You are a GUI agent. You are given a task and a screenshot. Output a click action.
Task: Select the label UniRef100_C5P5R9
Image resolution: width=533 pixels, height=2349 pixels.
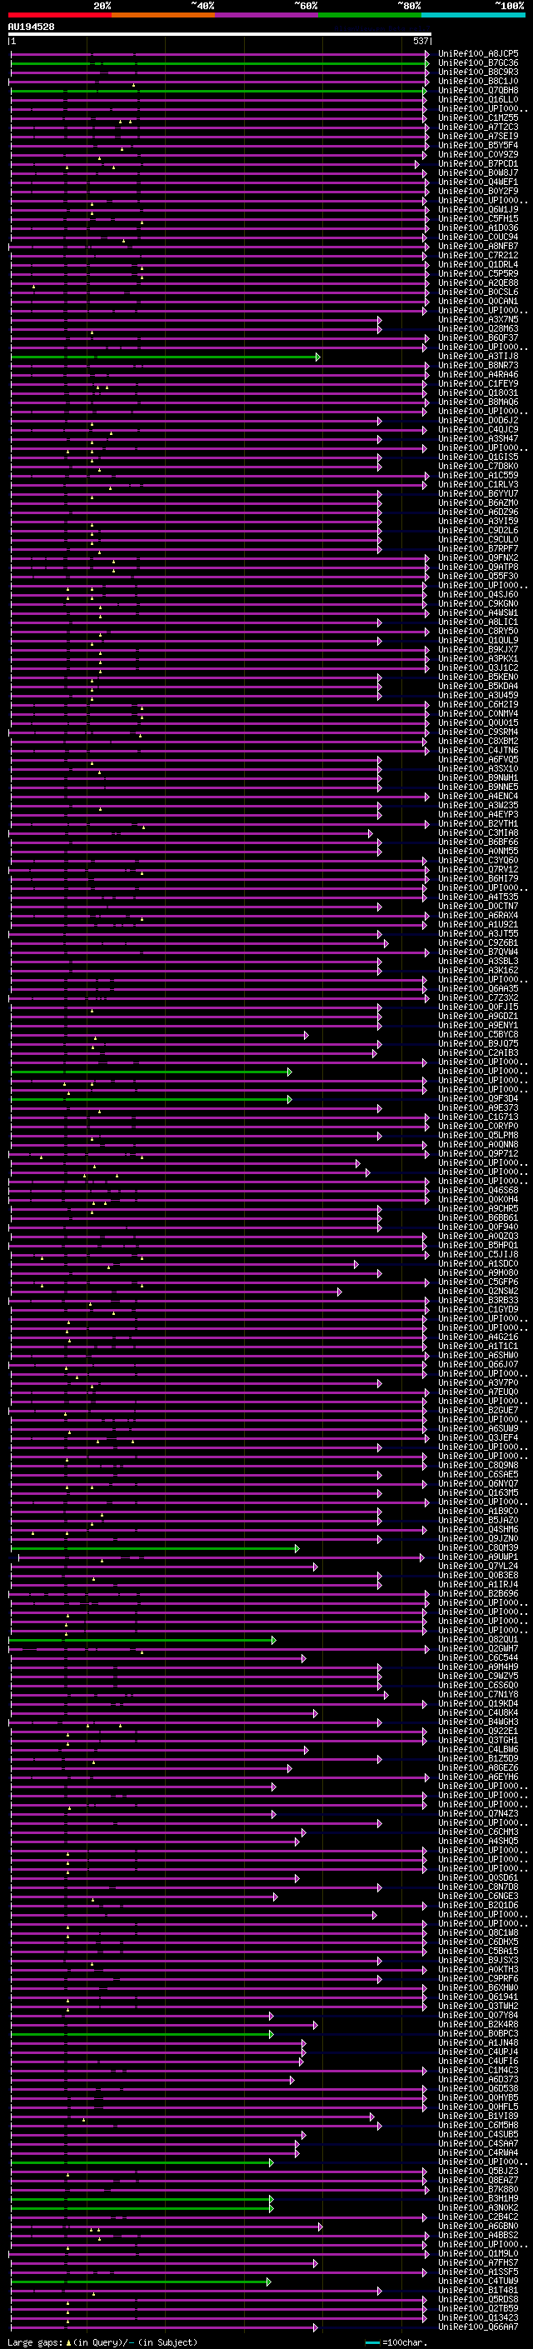(x=478, y=274)
